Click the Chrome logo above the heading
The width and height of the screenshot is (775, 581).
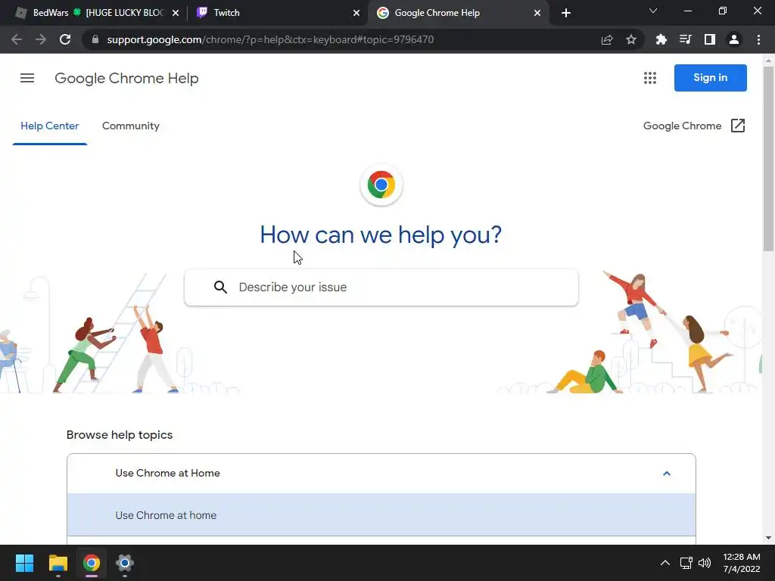coord(381,185)
